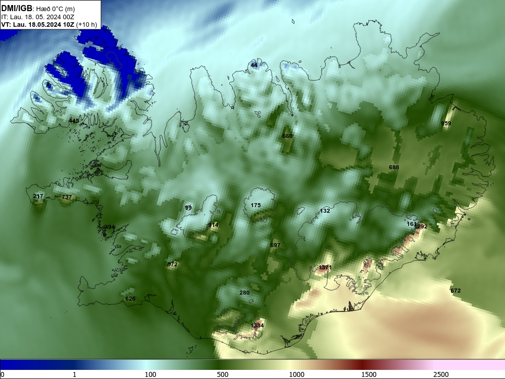Click the 1371 value in the south
The height and width of the screenshot is (379, 505).
(x=325, y=267)
